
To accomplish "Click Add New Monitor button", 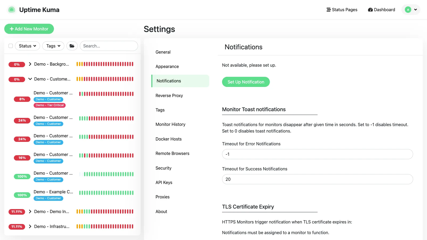I will 29,29.
